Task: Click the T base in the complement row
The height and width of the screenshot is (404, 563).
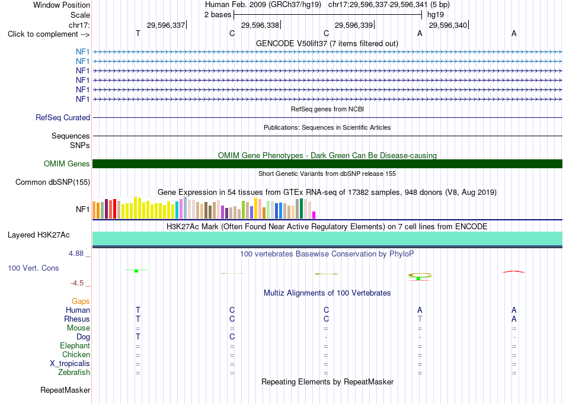Action: 138,33
